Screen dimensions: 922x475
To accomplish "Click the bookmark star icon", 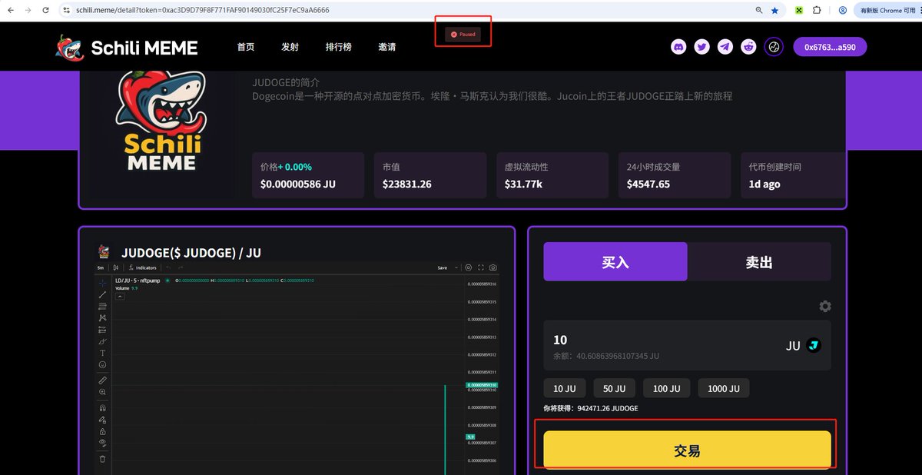I will point(774,10).
